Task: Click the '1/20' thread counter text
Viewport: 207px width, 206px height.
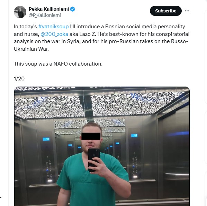Action: 19,79
